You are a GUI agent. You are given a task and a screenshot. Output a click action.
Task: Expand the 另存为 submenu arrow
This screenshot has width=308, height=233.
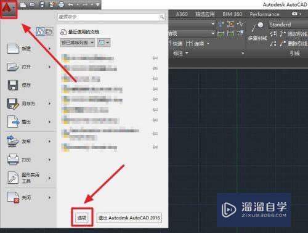coord(49,104)
